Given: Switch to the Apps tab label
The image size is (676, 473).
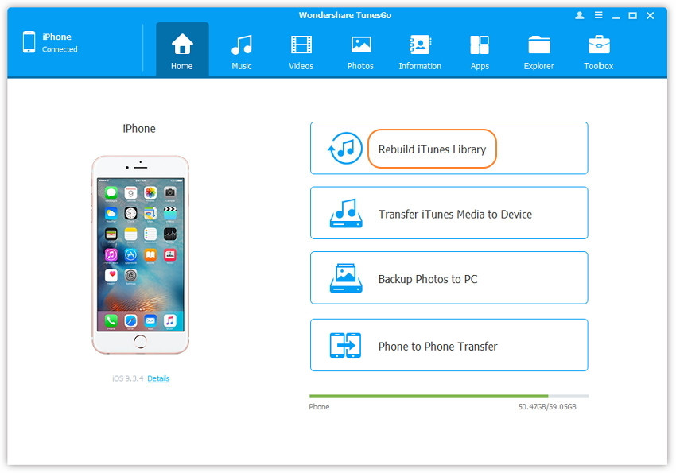Looking at the screenshot, I should click(x=480, y=66).
